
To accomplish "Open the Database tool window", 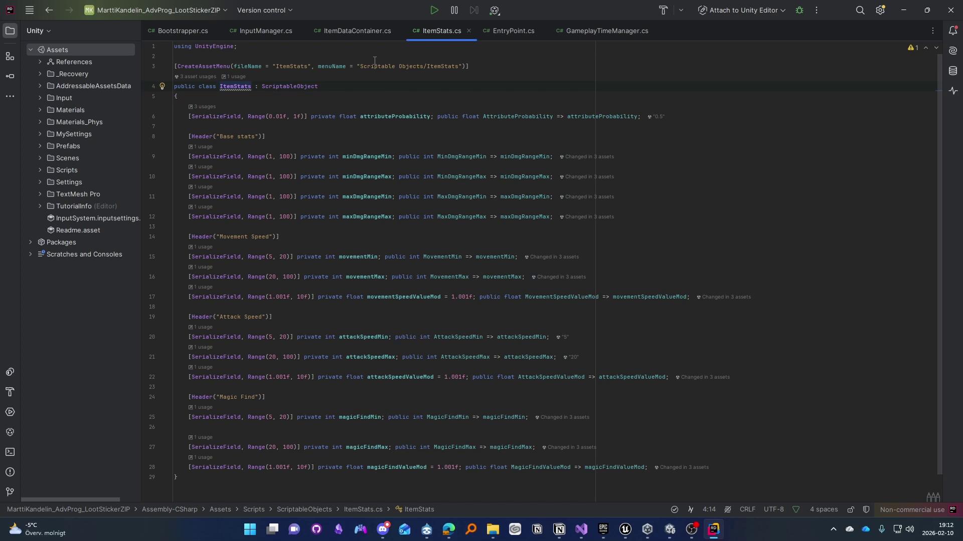I will point(953,71).
